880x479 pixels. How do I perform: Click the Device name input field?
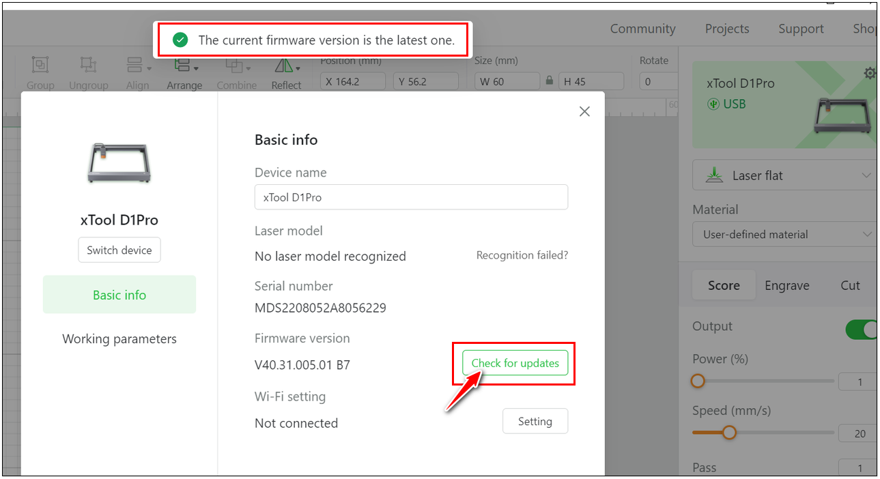click(411, 197)
